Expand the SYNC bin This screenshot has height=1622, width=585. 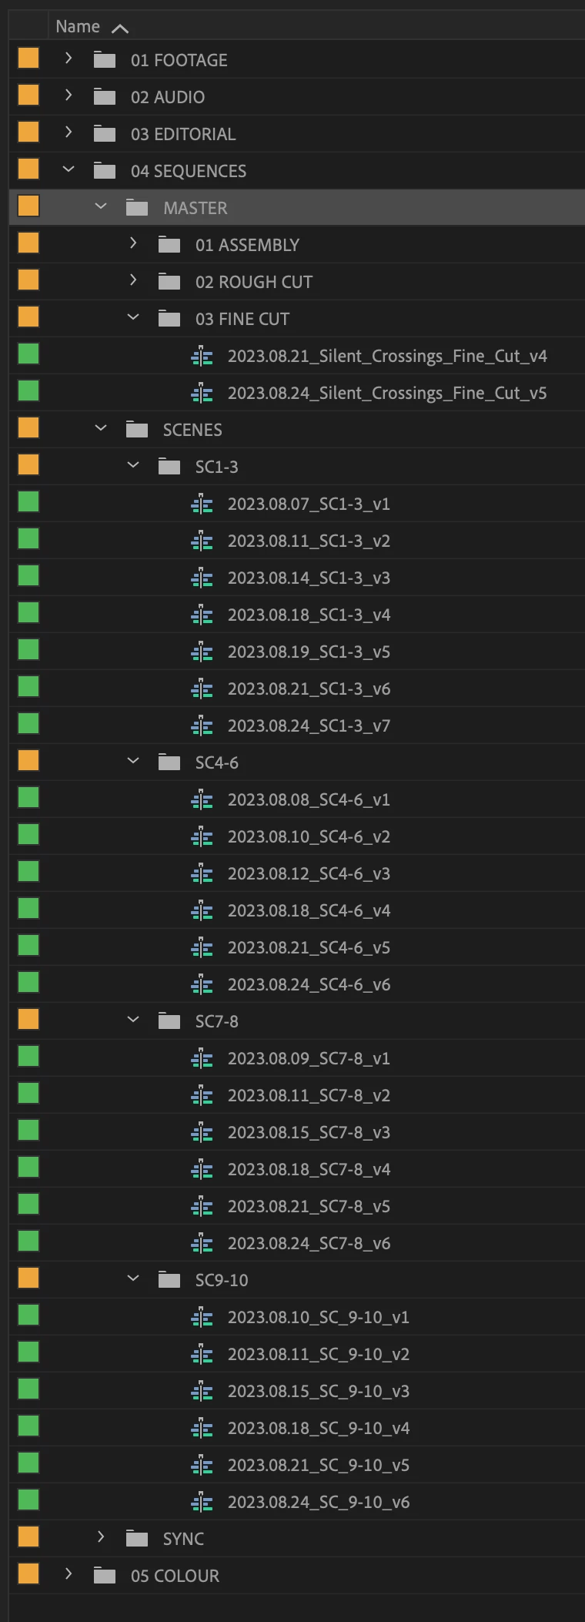coord(101,1537)
